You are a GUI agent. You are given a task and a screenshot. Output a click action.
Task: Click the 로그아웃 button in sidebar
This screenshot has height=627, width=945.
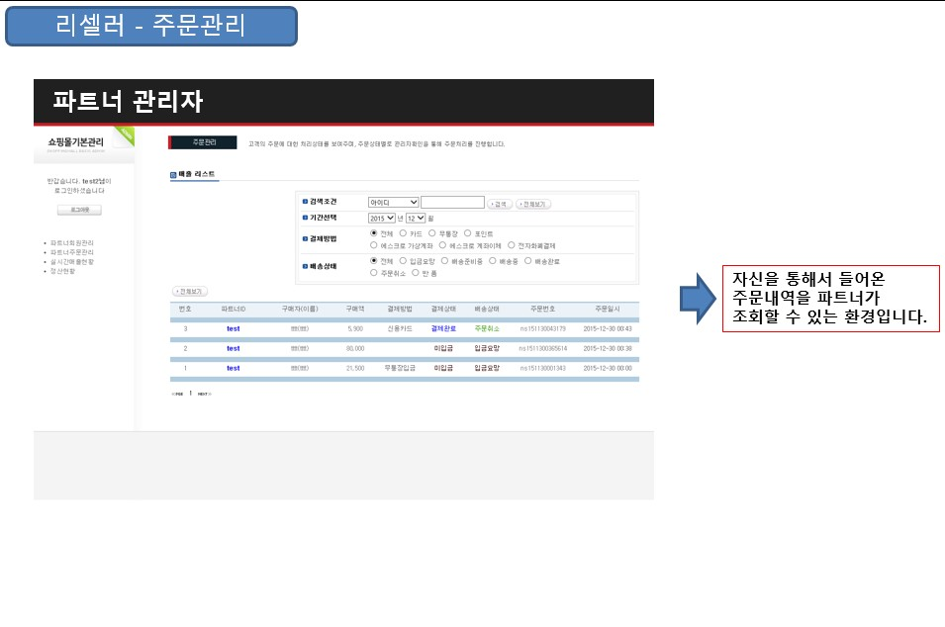78,210
